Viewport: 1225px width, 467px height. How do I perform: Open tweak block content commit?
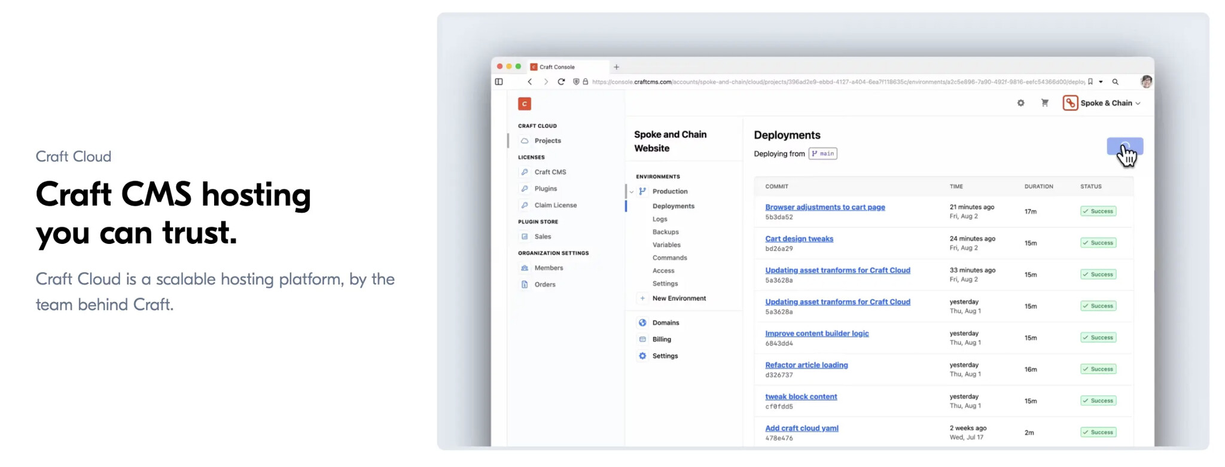(x=801, y=397)
